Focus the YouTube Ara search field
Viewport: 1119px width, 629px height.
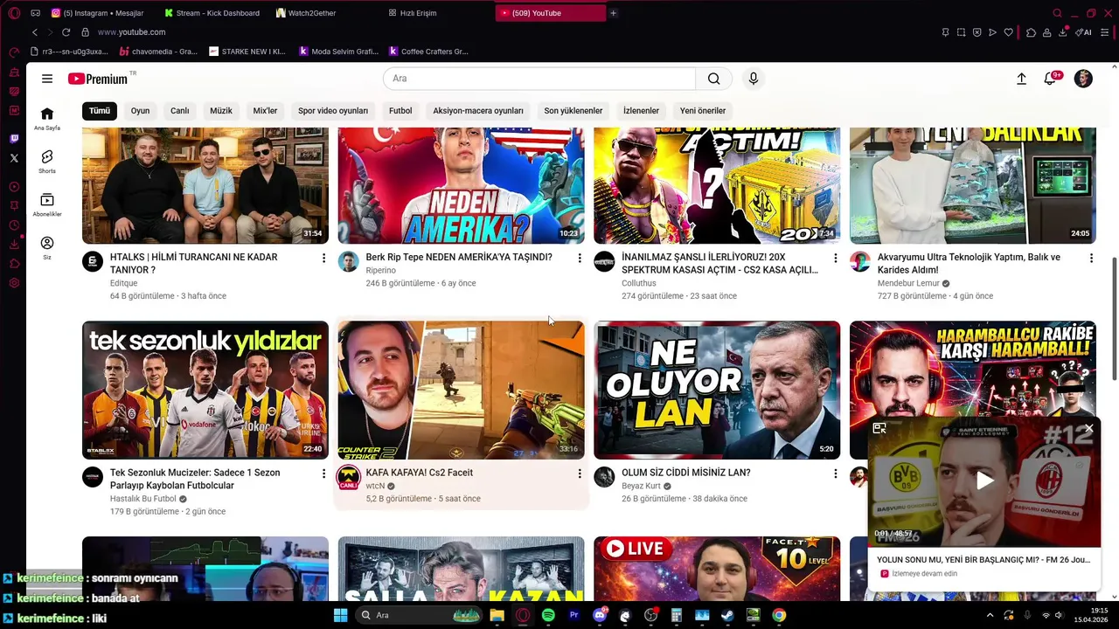coord(539,79)
